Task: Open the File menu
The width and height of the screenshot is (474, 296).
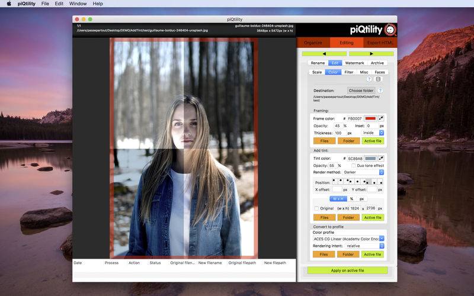Action: pyautogui.click(x=45, y=4)
